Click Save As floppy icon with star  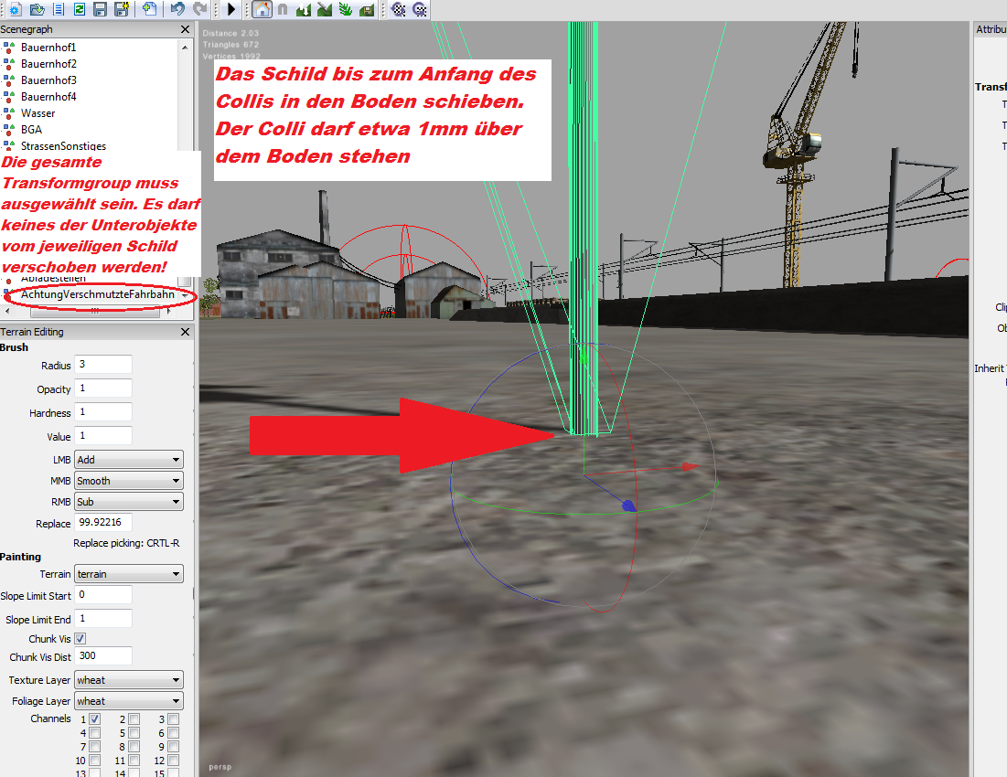point(122,9)
